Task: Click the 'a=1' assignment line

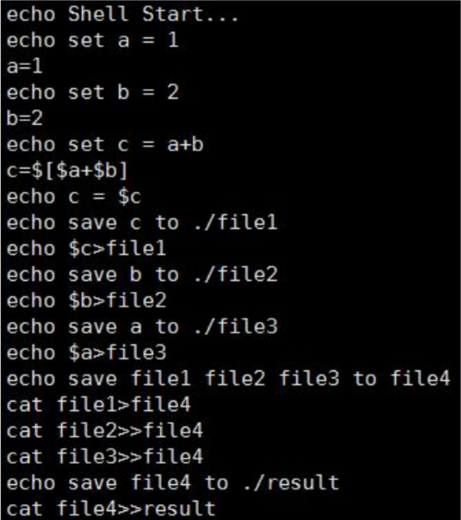Action: 25,66
